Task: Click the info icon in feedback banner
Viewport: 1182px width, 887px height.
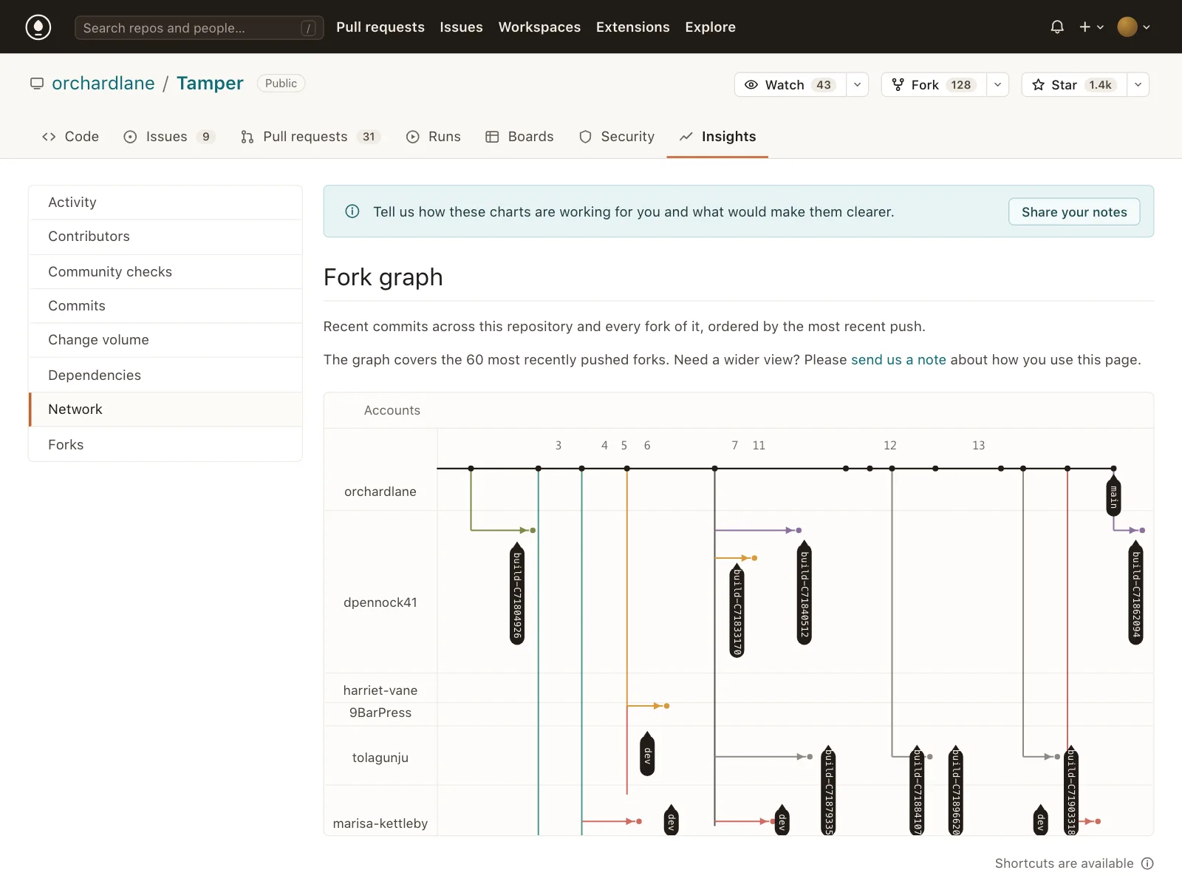Action: tap(352, 211)
